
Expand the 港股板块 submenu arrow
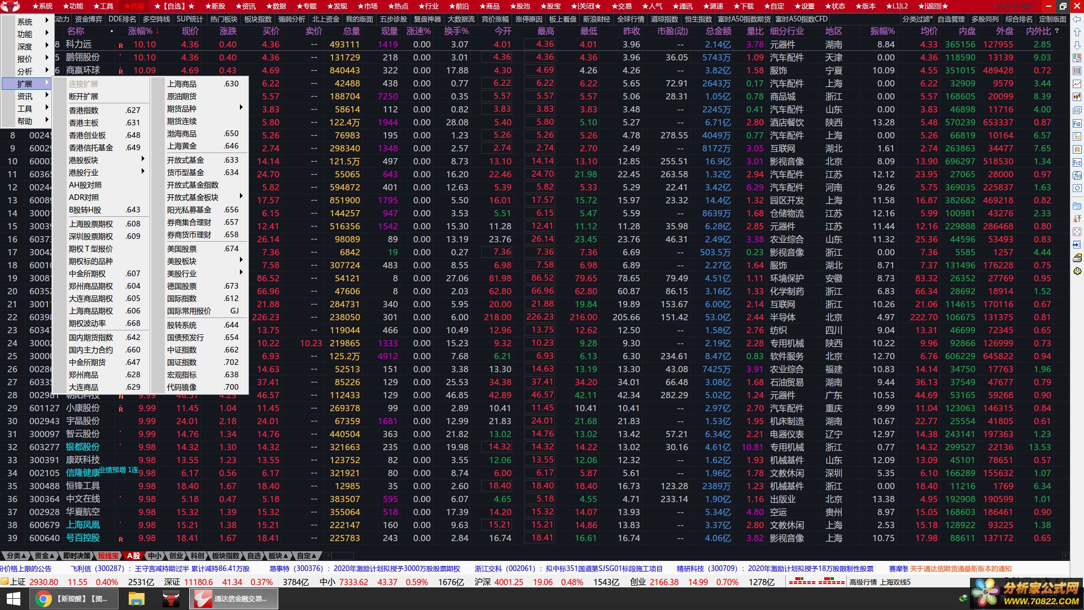tap(143, 159)
